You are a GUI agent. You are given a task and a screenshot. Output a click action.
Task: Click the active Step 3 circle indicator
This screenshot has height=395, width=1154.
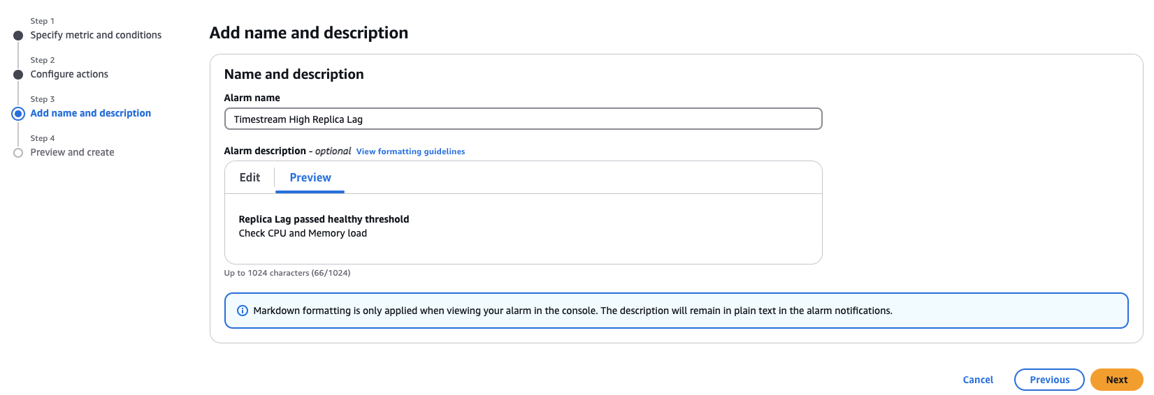[x=18, y=114]
